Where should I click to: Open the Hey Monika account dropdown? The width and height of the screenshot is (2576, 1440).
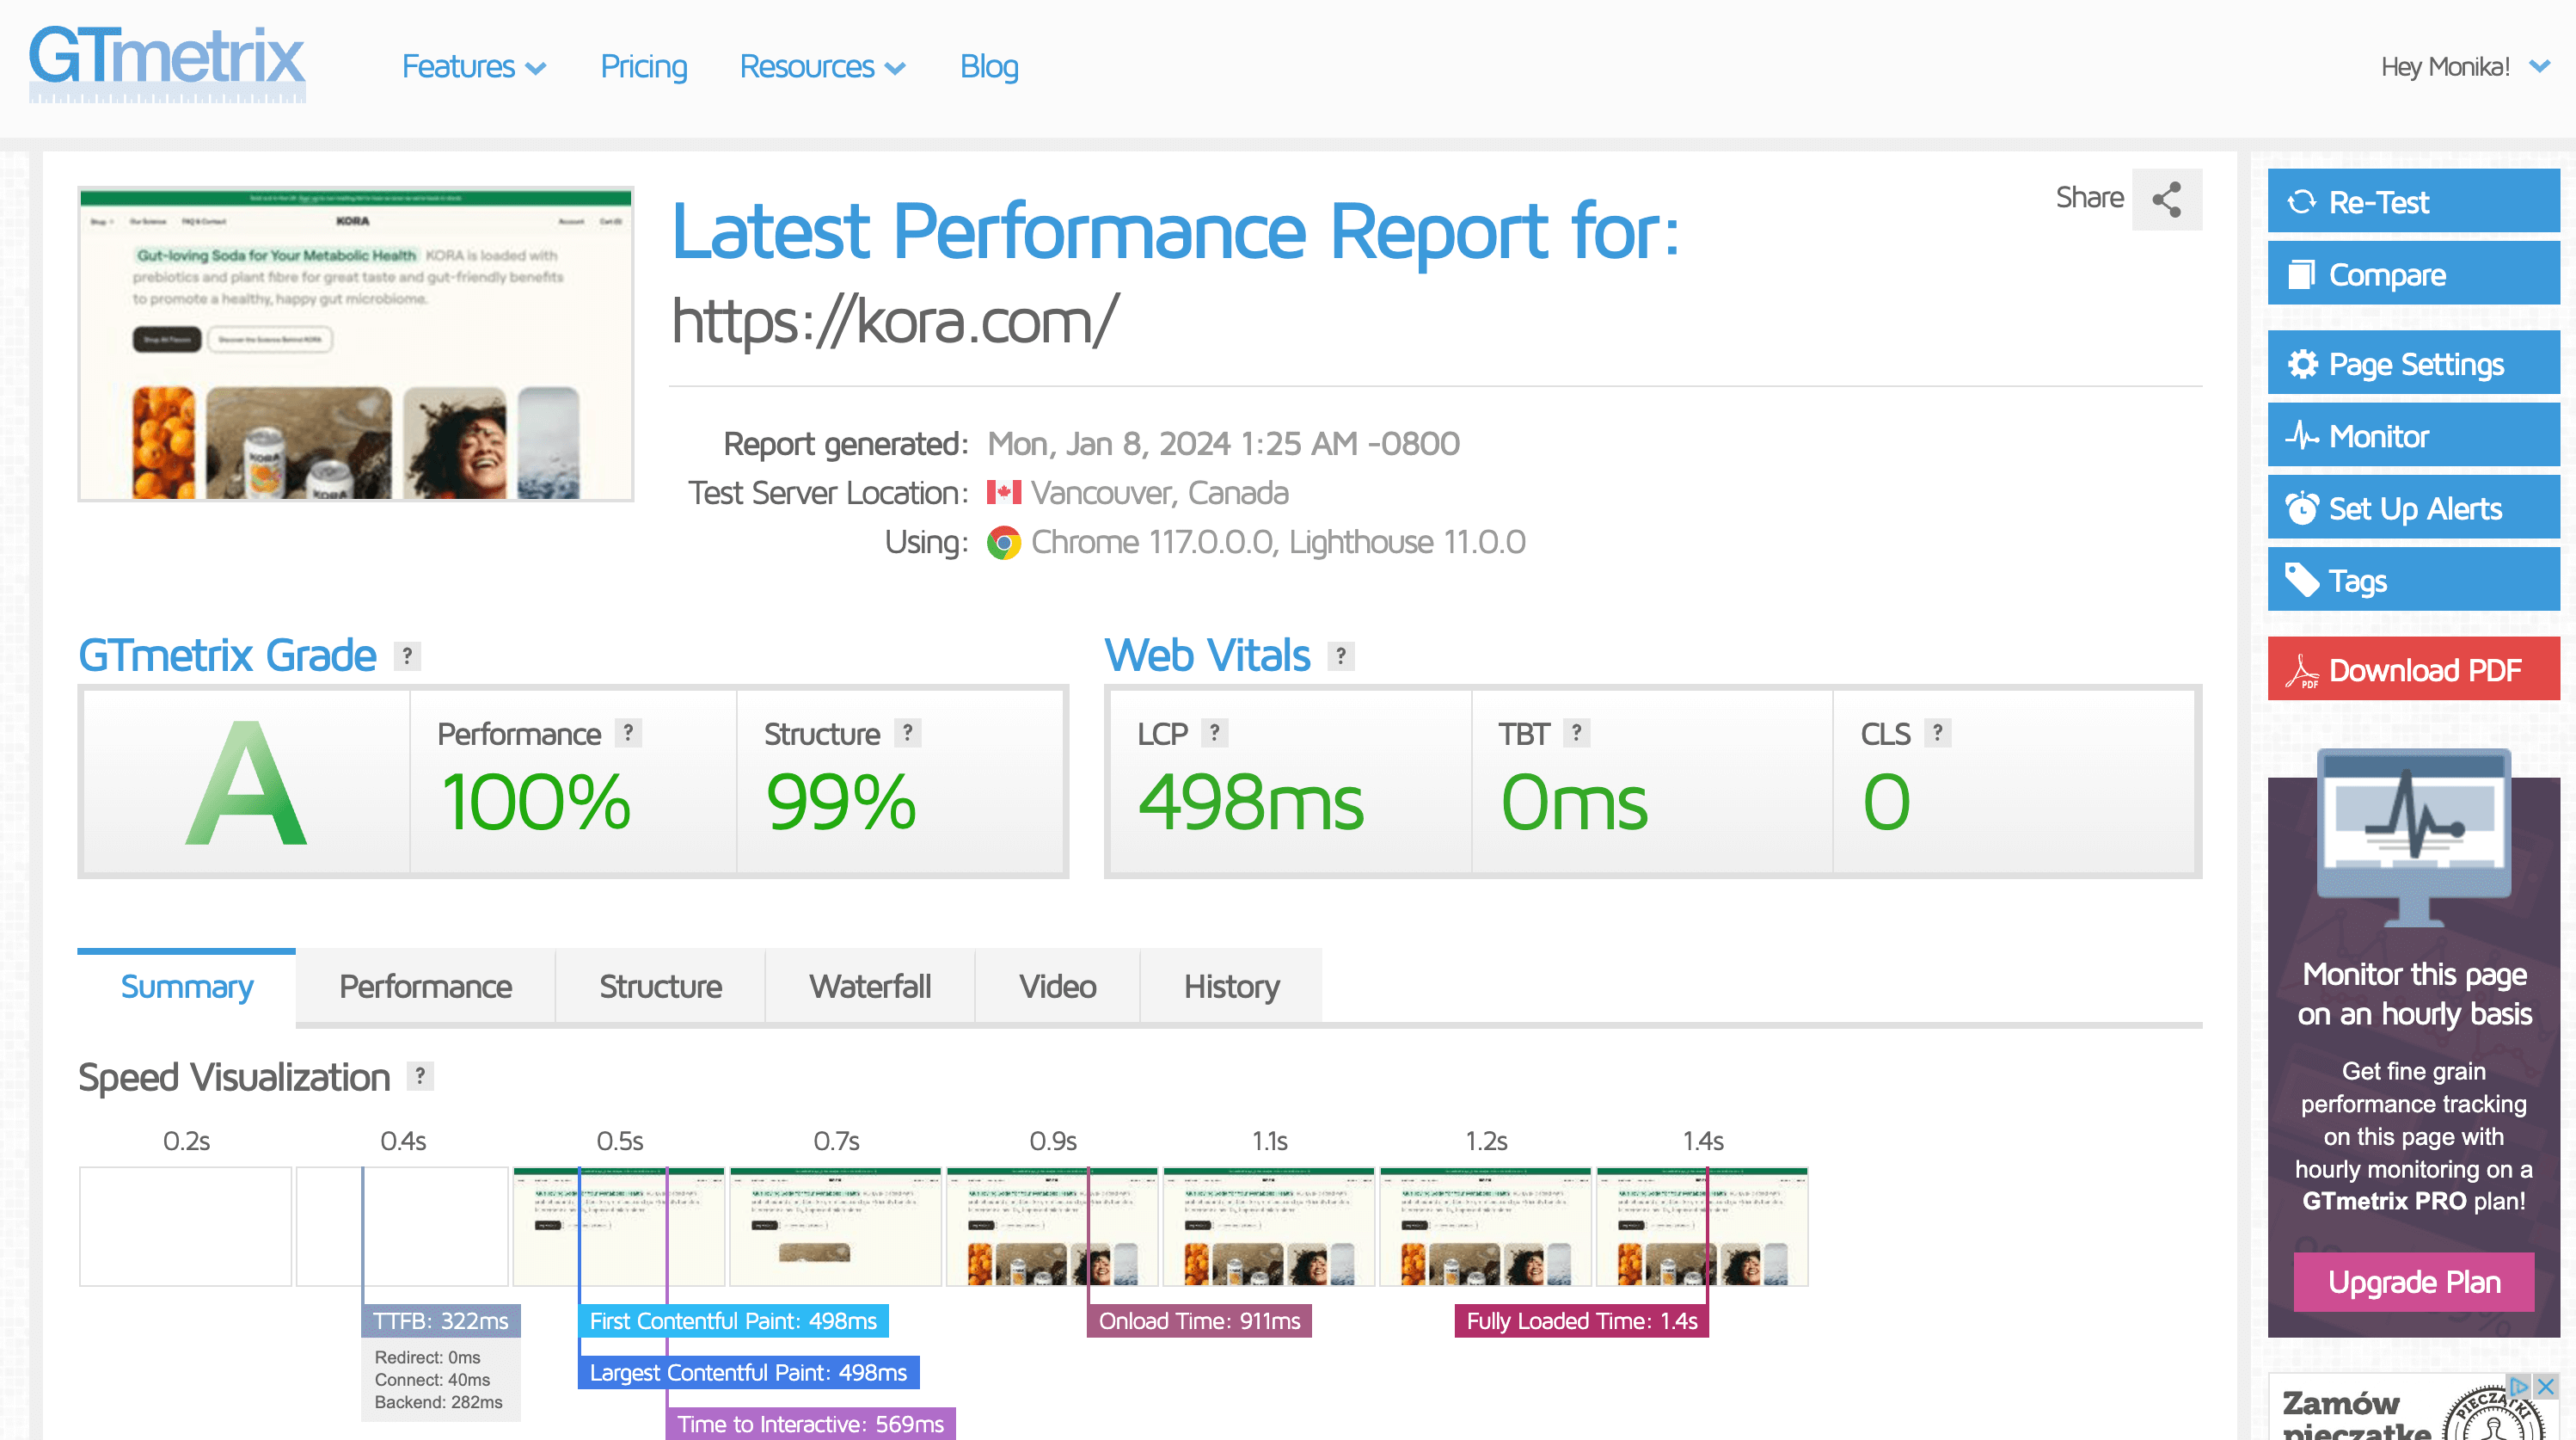tap(2464, 67)
